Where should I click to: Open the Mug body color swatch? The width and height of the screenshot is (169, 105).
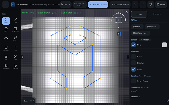(x=164, y=45)
